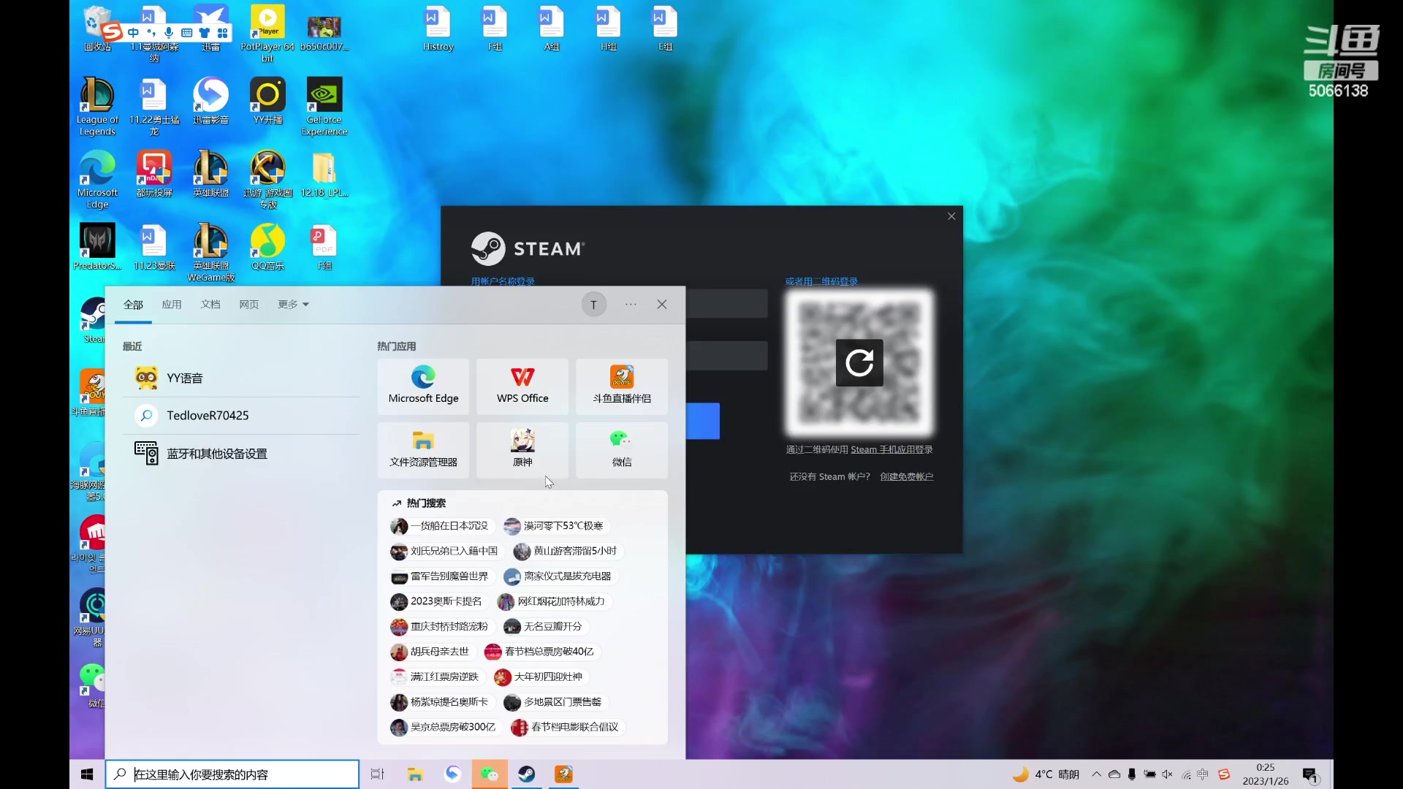Click Steam 手机应用登录 link
The width and height of the screenshot is (1403, 789).
pyautogui.click(x=891, y=449)
